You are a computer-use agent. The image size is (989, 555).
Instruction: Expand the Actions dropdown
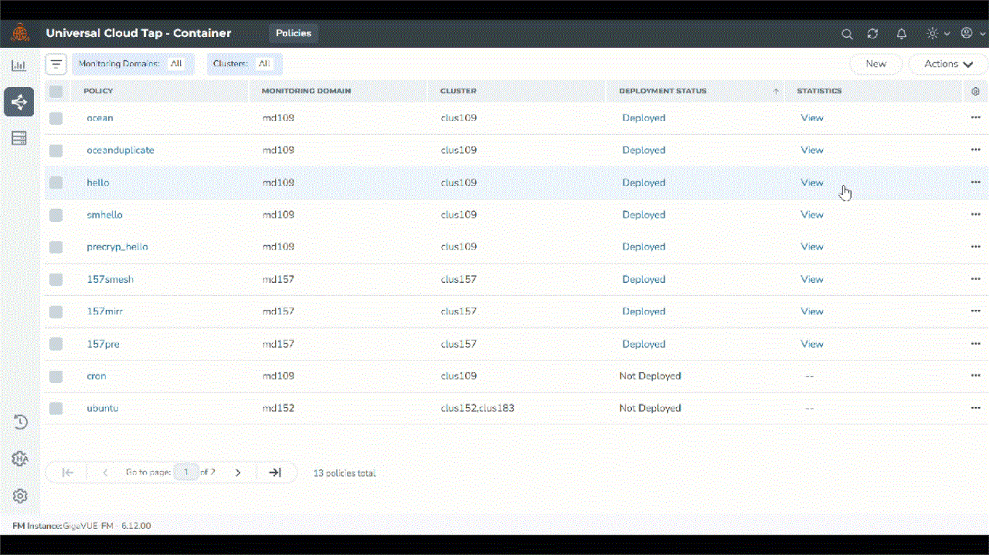tap(948, 64)
